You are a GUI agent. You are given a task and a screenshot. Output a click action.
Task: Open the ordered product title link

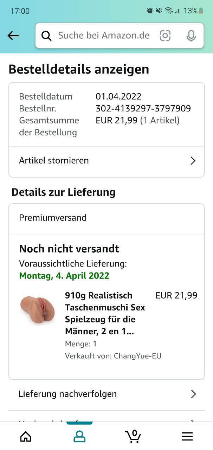(x=105, y=313)
